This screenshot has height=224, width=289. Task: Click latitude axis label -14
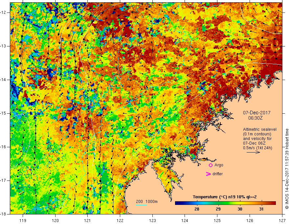pyautogui.click(x=4, y=80)
